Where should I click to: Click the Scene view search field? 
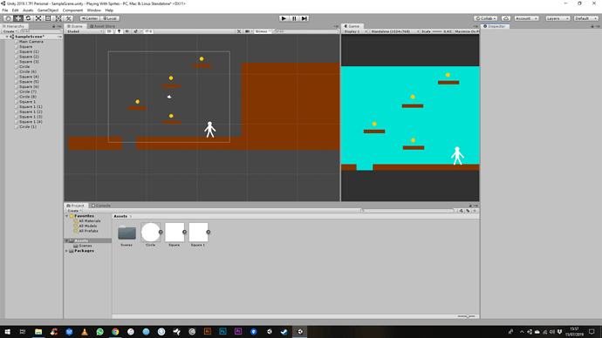coord(305,31)
